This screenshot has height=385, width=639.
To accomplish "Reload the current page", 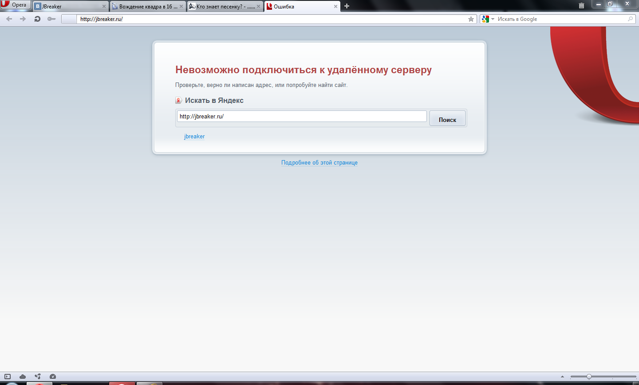I will click(37, 19).
